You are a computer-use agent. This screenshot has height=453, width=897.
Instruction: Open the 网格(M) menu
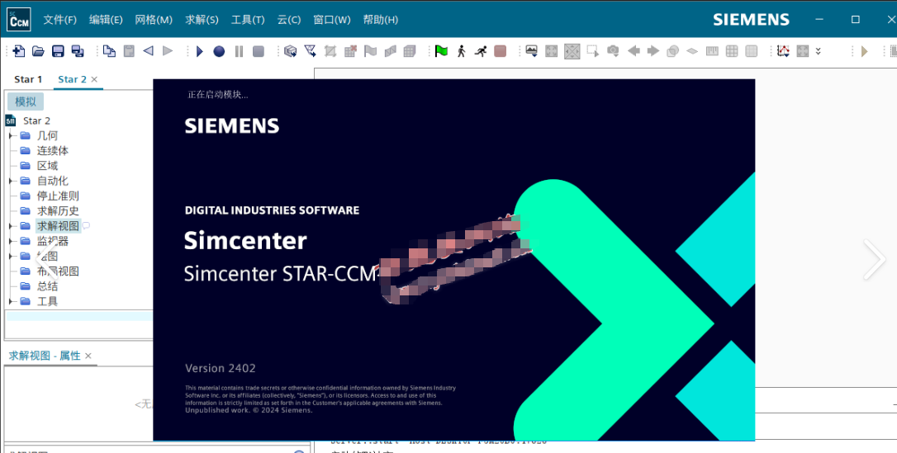pos(154,20)
